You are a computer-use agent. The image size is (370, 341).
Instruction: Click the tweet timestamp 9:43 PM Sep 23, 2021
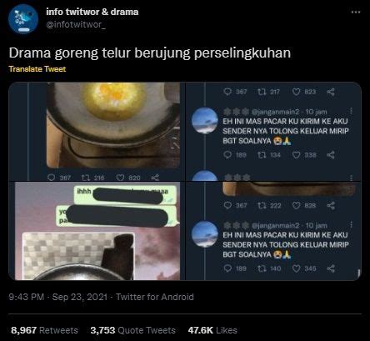[x=57, y=297]
